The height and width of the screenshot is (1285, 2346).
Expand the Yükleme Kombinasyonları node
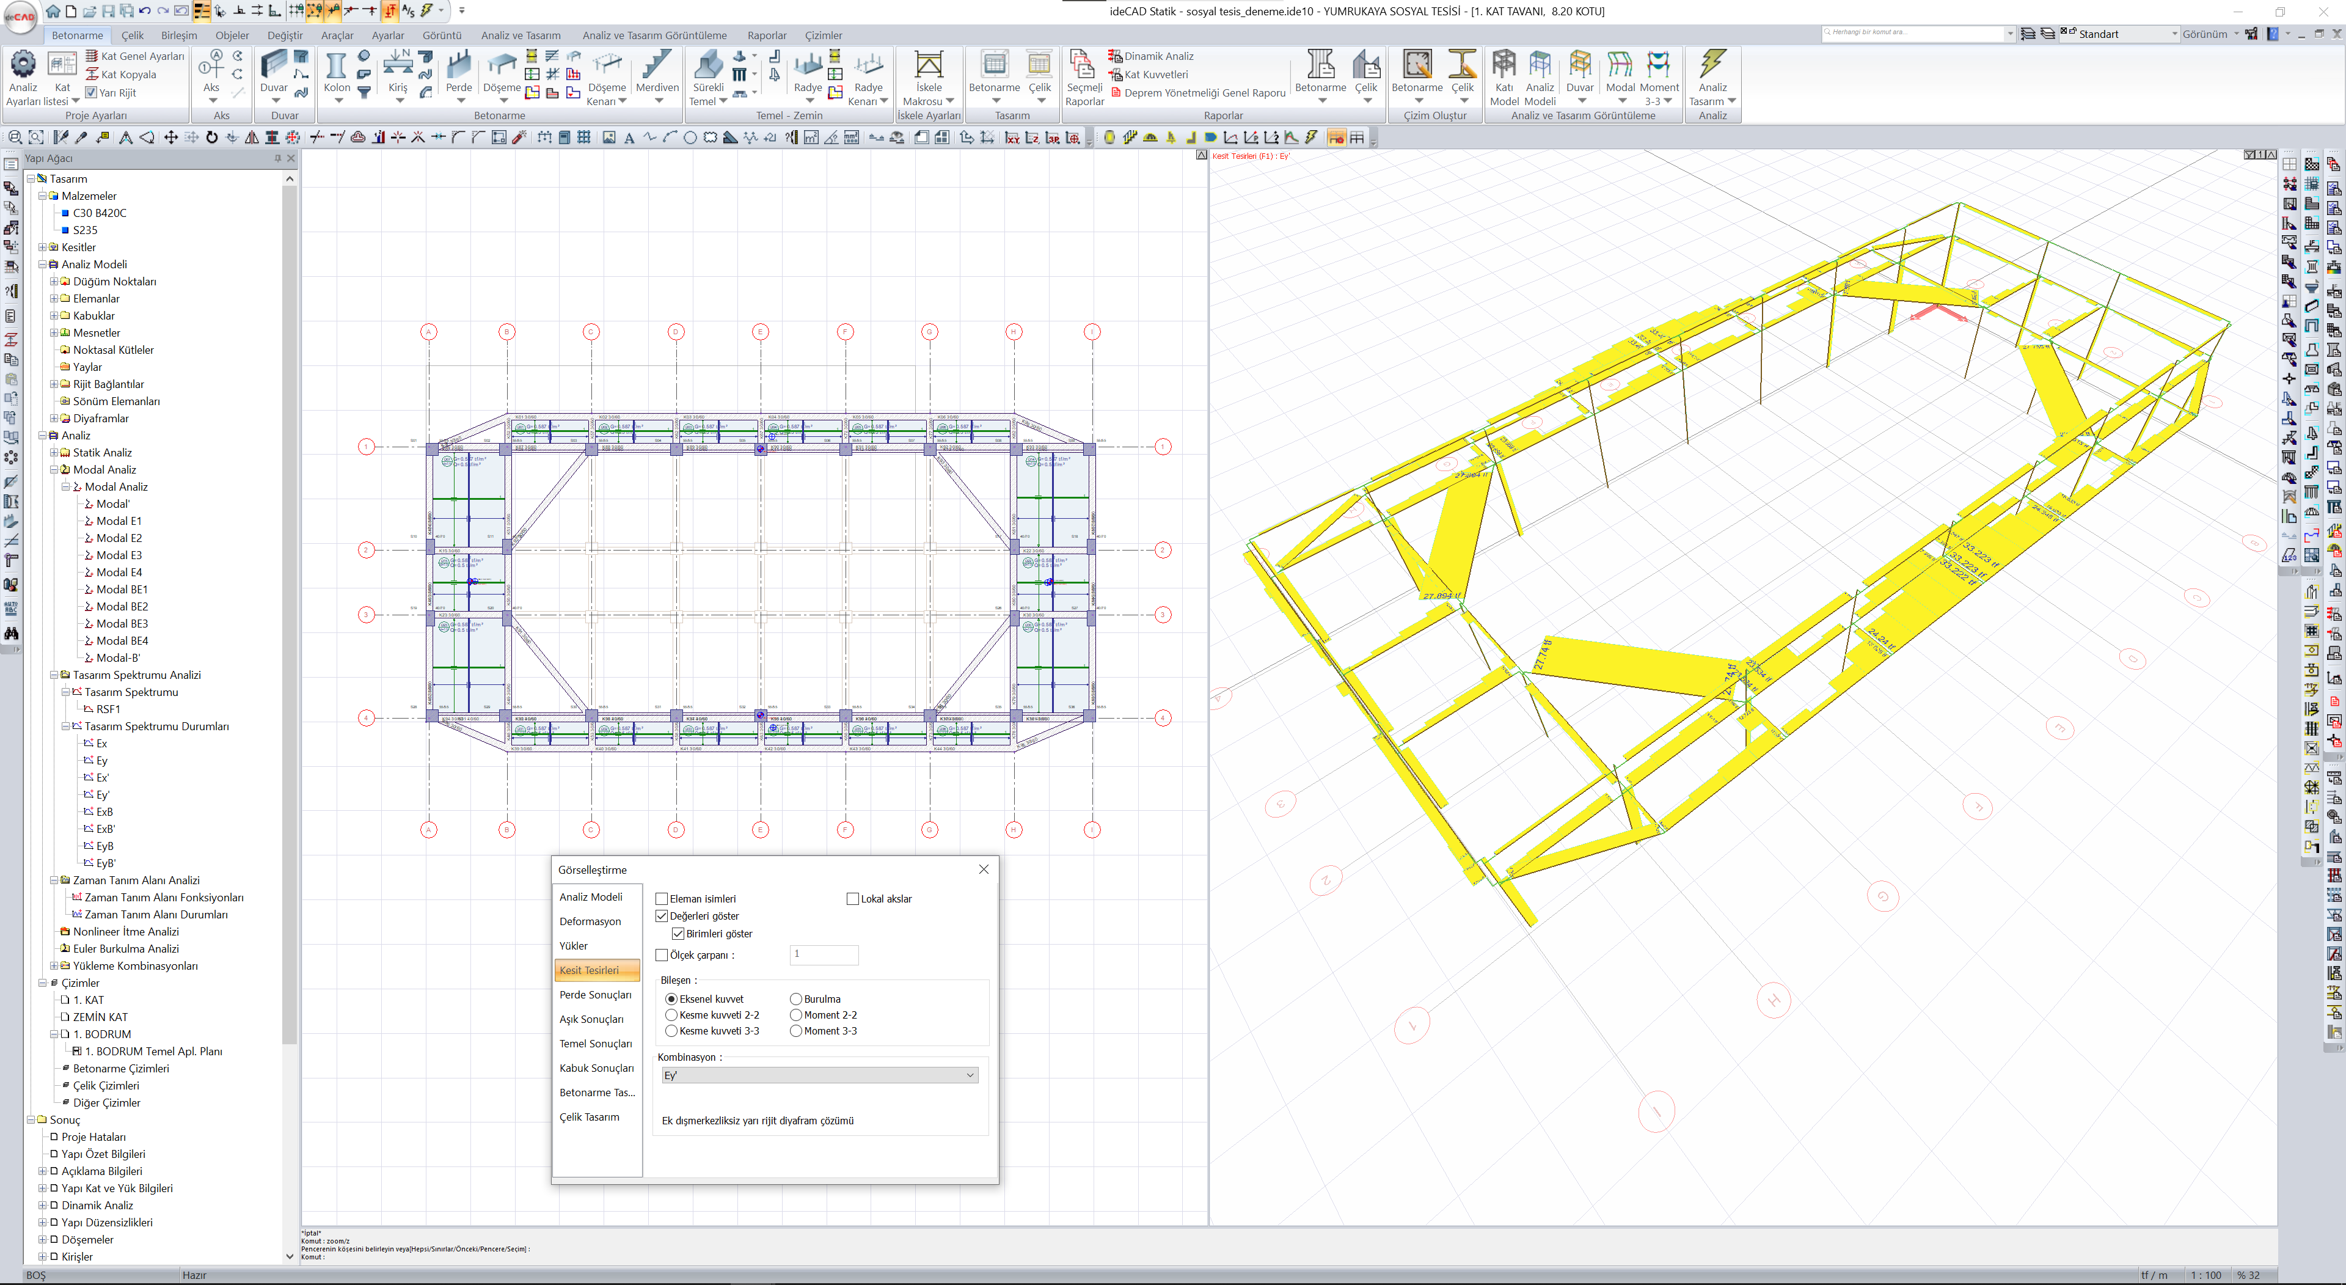pyautogui.click(x=54, y=966)
